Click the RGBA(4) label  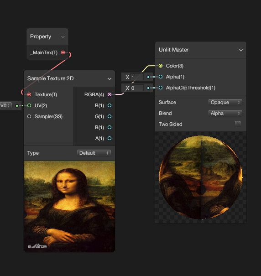[x=94, y=94]
